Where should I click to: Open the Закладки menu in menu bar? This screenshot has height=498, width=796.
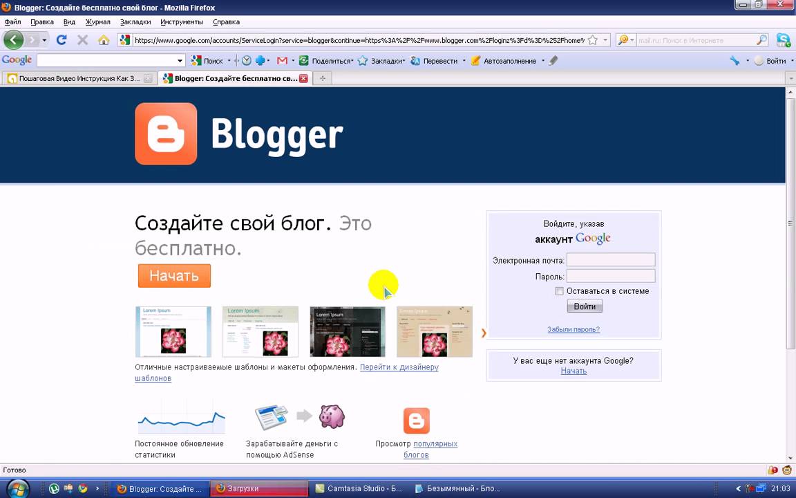point(135,22)
